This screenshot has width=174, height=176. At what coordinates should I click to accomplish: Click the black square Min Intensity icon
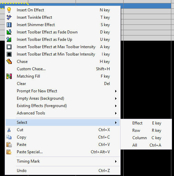pyautogui.click(x=9, y=54)
